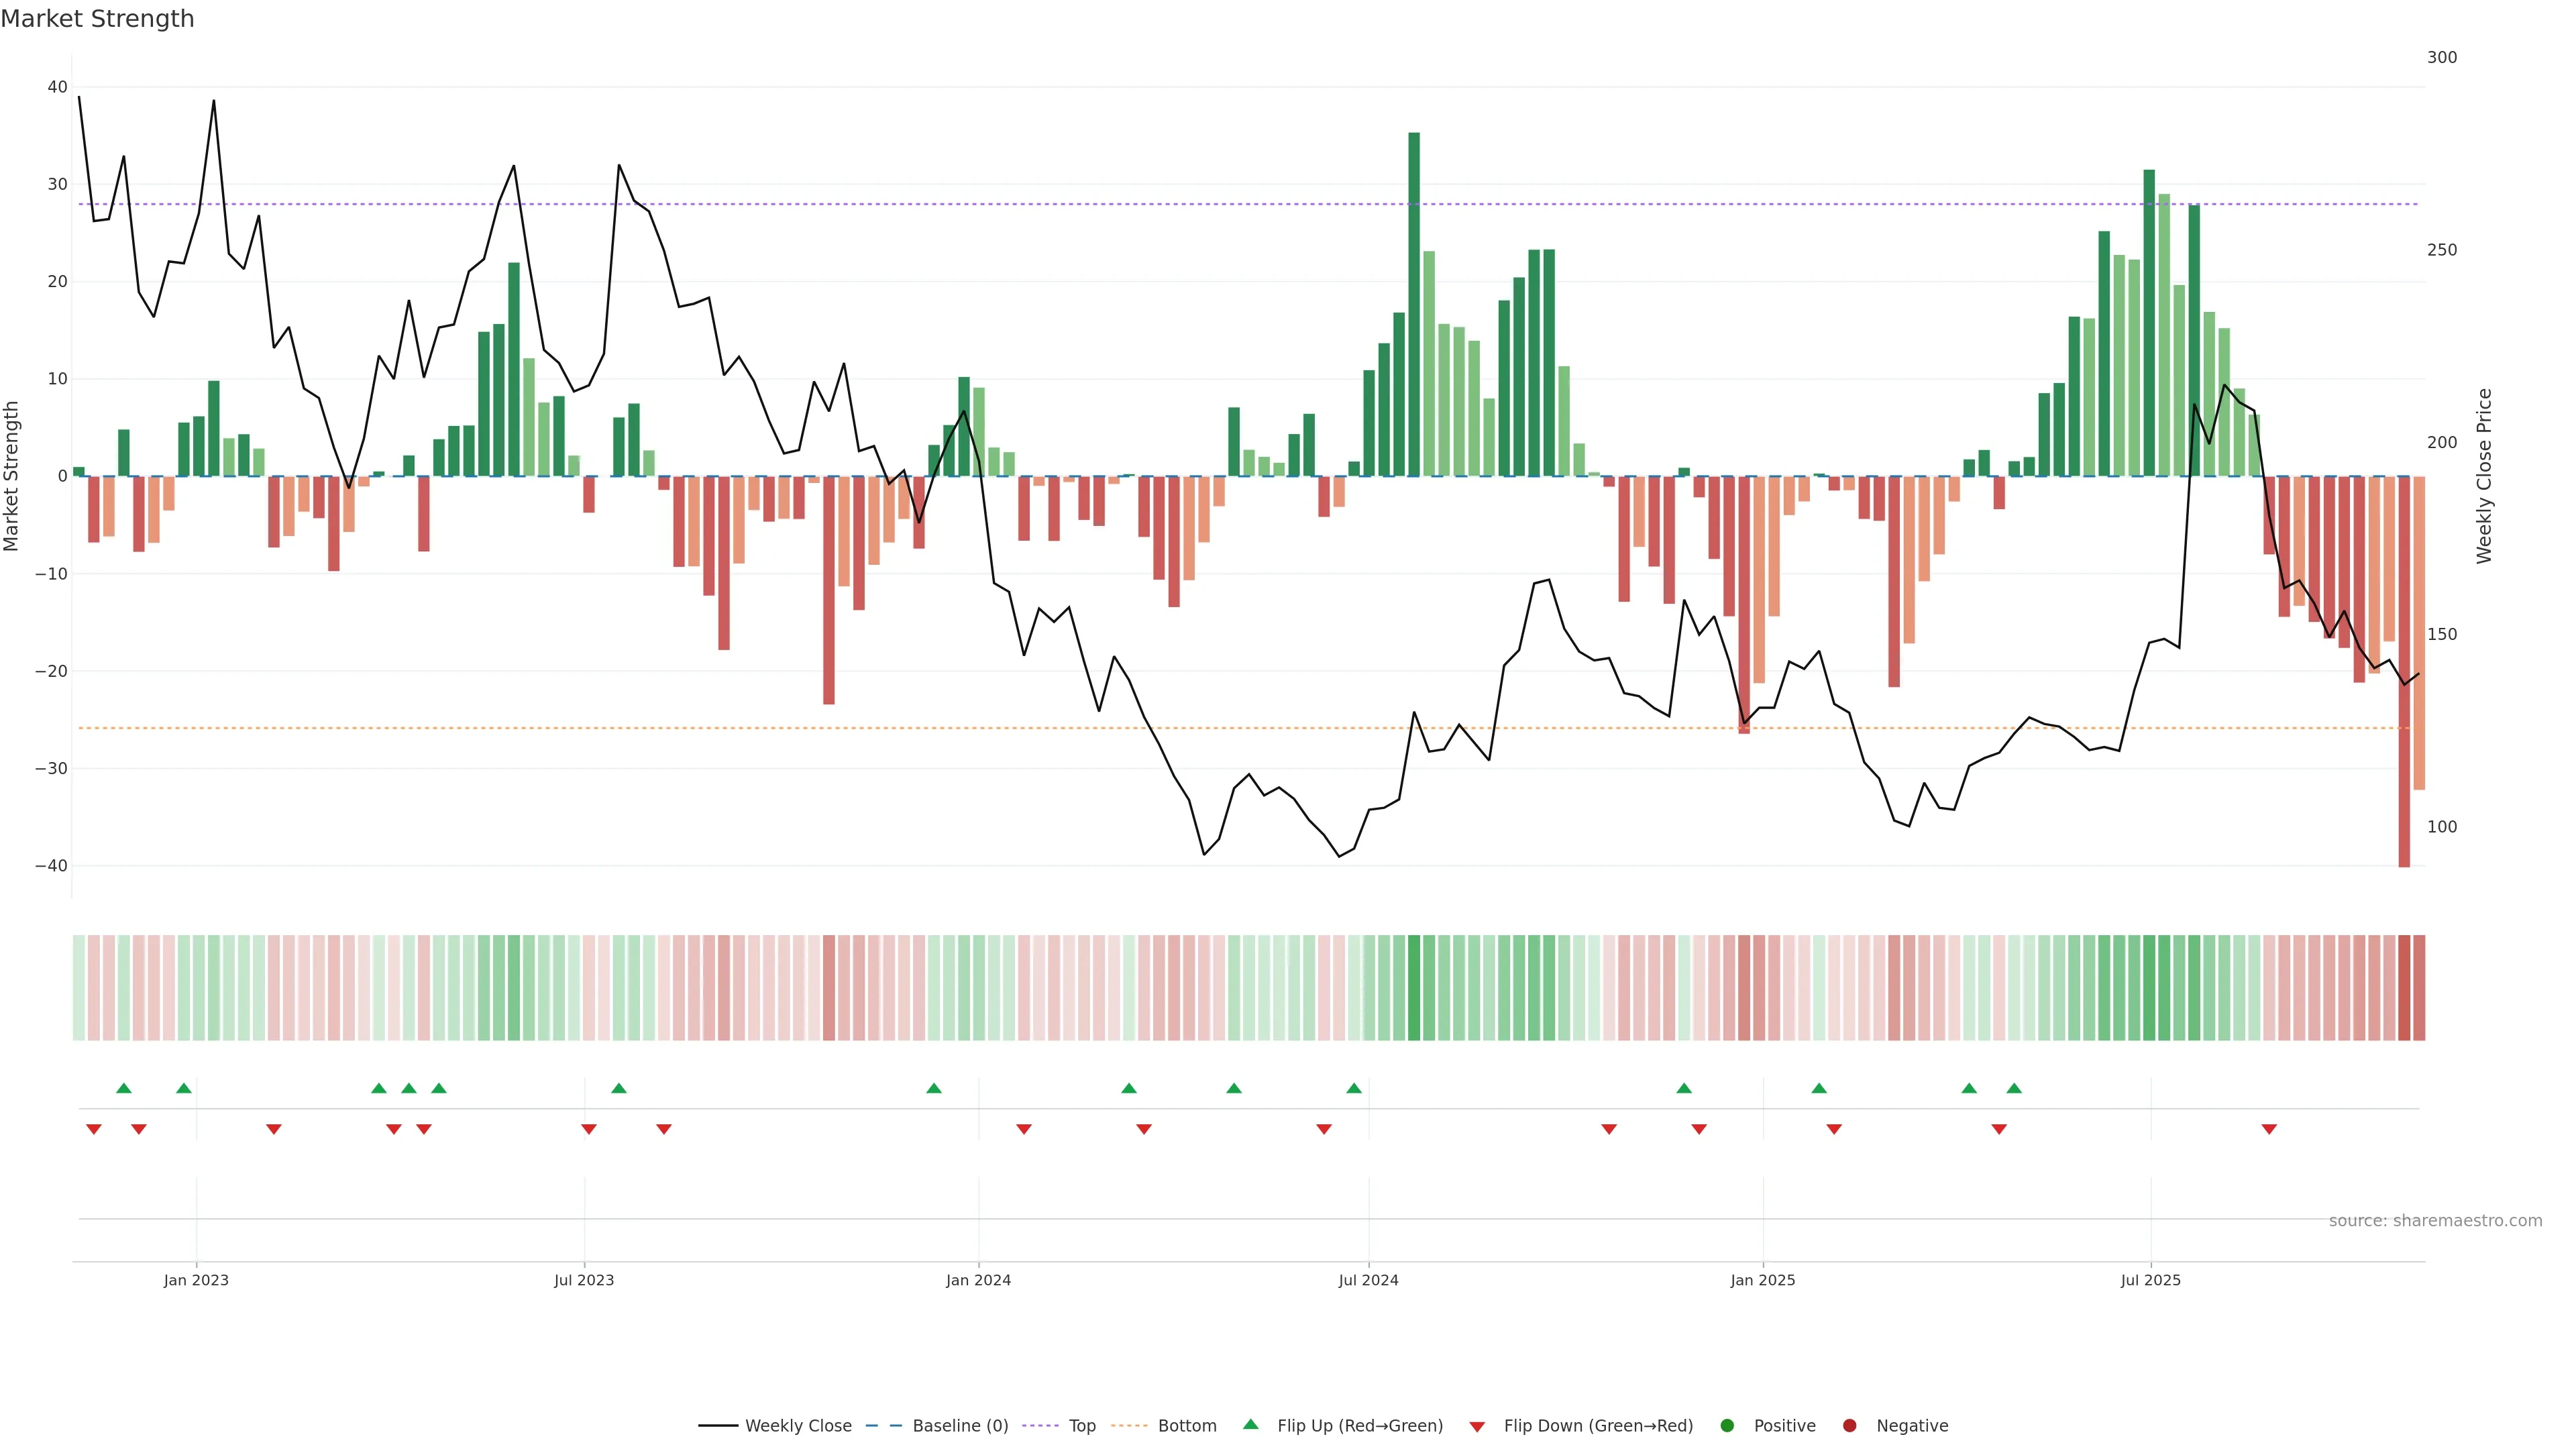The width and height of the screenshot is (2576, 1449).
Task: Click the Jul 2024 x-axis label
Action: [1368, 1280]
